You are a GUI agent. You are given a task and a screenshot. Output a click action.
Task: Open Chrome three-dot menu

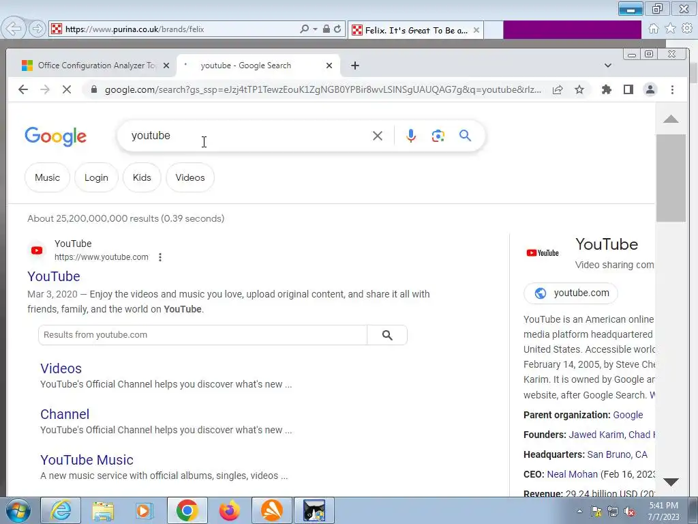pyautogui.click(x=672, y=89)
